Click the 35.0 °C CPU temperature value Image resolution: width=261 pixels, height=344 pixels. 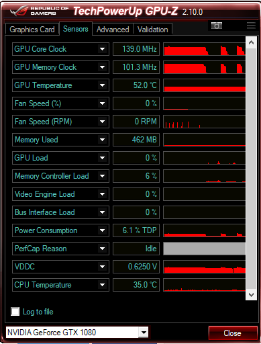pos(136,285)
